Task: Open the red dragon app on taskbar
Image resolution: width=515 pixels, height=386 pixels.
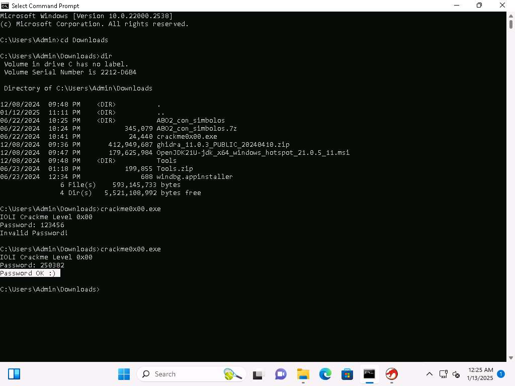Action: [391, 374]
